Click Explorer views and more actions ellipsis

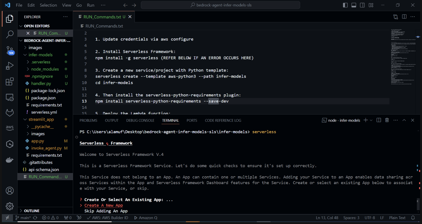65,17
